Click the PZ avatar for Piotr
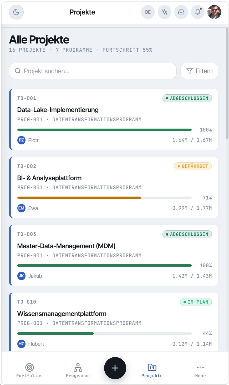The image size is (229, 385). [21, 140]
